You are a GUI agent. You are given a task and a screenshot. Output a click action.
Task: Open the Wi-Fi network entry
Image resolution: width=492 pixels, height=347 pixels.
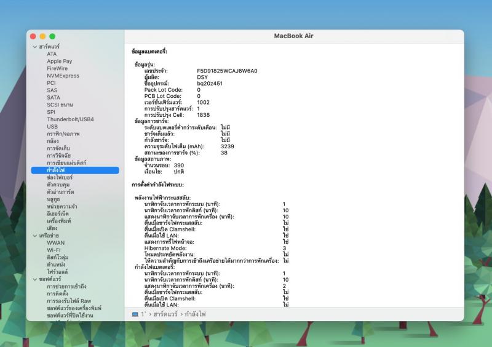click(54, 250)
